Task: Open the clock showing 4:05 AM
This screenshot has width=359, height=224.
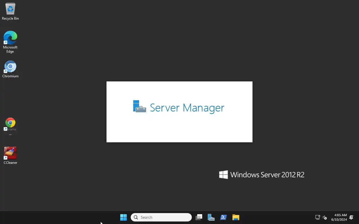Action: [339, 217]
